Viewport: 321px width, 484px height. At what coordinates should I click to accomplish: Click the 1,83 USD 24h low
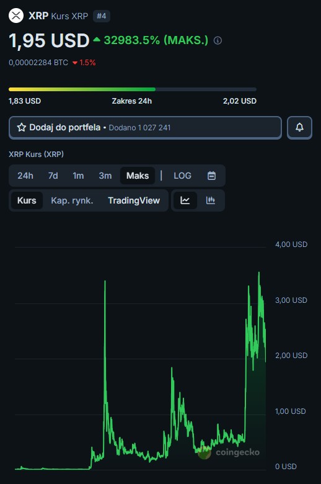coord(25,101)
